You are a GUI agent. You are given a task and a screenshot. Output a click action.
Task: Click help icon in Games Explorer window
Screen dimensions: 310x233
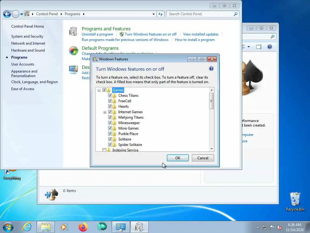point(269,47)
